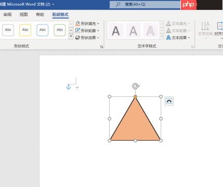Open 艺术字样式 group dialog launcher

(192, 47)
